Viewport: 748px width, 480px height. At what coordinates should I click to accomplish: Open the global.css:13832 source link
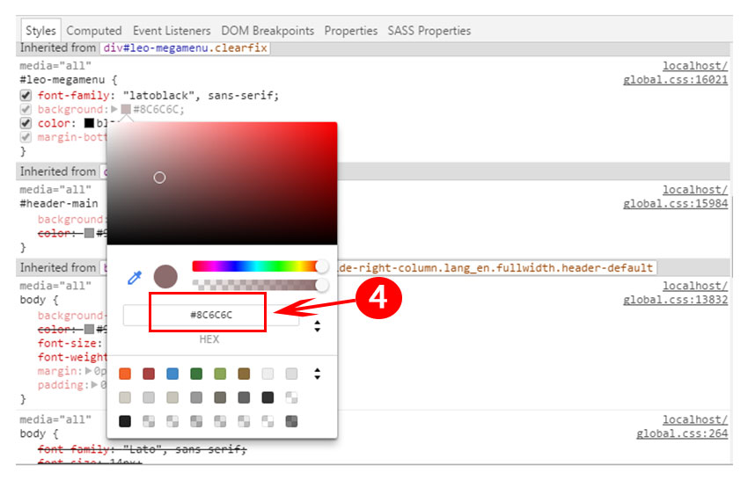[x=675, y=300]
